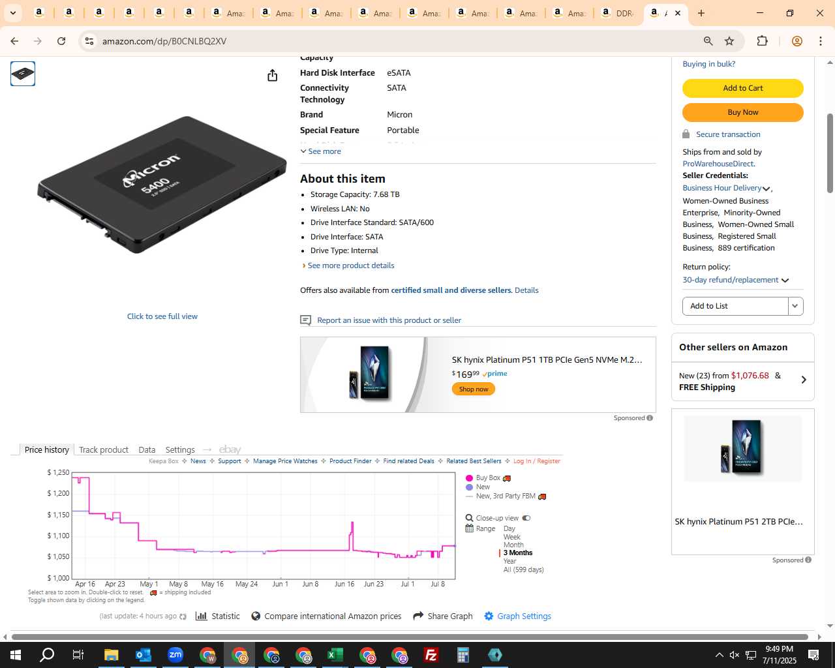Expand the 30-day refund/replacement policy

pos(736,280)
